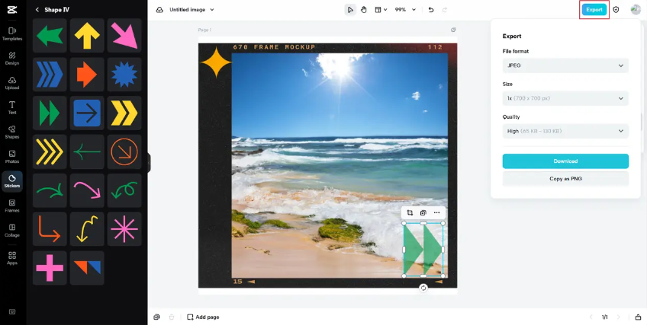Click the cloud save status icon
This screenshot has height=325, width=647.
pyautogui.click(x=159, y=10)
